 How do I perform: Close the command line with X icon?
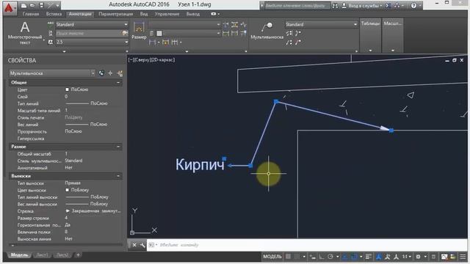[x=134, y=245]
